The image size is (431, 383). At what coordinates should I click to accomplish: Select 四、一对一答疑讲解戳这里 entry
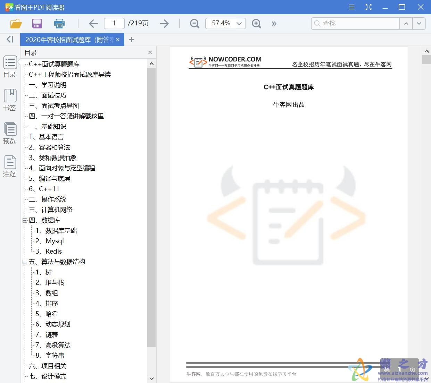tap(66, 116)
